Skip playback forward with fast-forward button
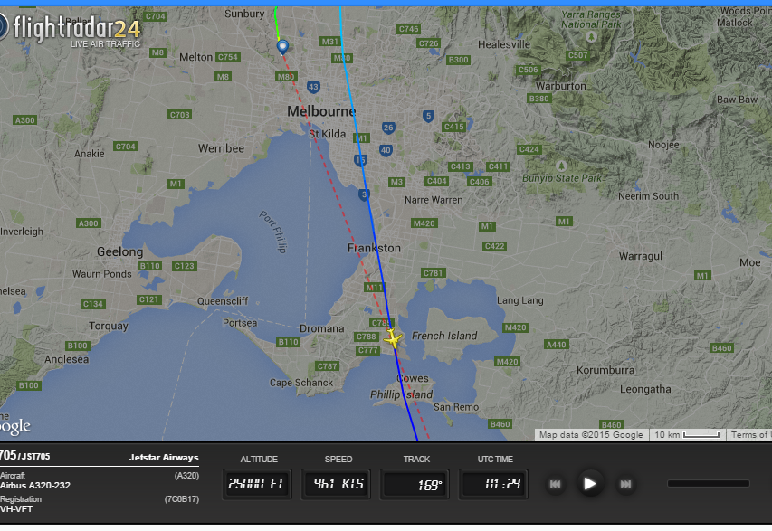This screenshot has width=772, height=531. pos(625,484)
